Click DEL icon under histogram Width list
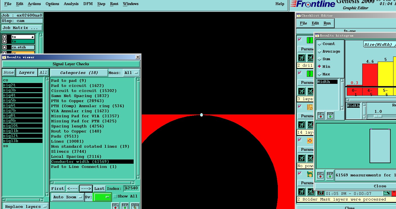 320,115
